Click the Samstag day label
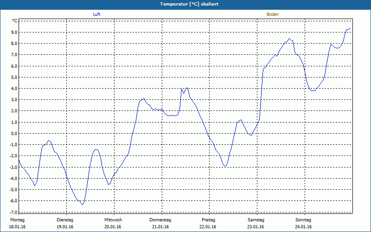The image size is (371, 232). [x=256, y=220]
